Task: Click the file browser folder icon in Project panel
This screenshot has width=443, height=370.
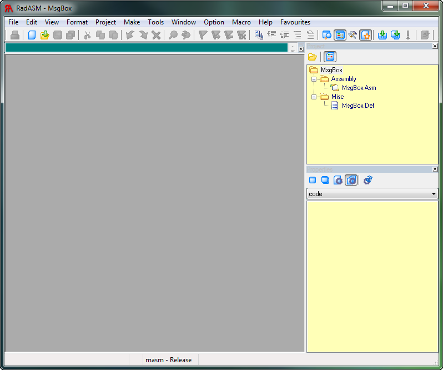Action: (x=313, y=57)
